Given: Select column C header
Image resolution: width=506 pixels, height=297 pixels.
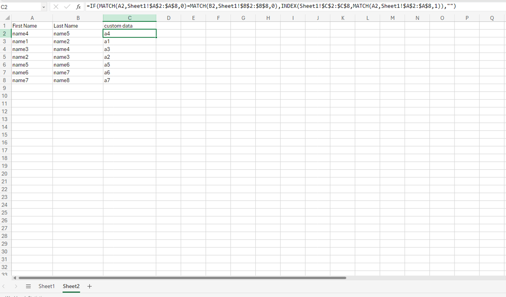Looking at the screenshot, I should pos(130,18).
